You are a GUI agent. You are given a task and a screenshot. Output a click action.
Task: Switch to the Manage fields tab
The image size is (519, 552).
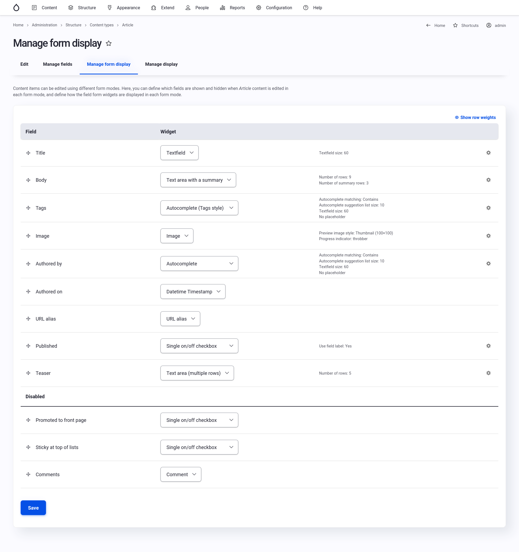coord(58,64)
